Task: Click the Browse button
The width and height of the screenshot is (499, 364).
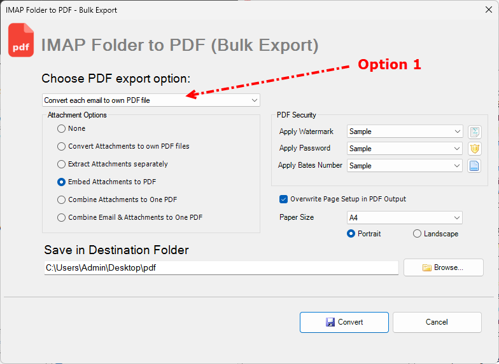Action: click(443, 267)
